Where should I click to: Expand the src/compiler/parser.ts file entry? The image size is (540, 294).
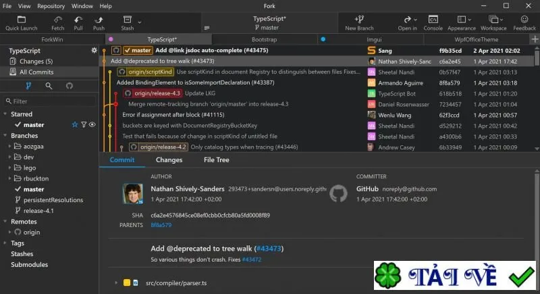click(116, 283)
